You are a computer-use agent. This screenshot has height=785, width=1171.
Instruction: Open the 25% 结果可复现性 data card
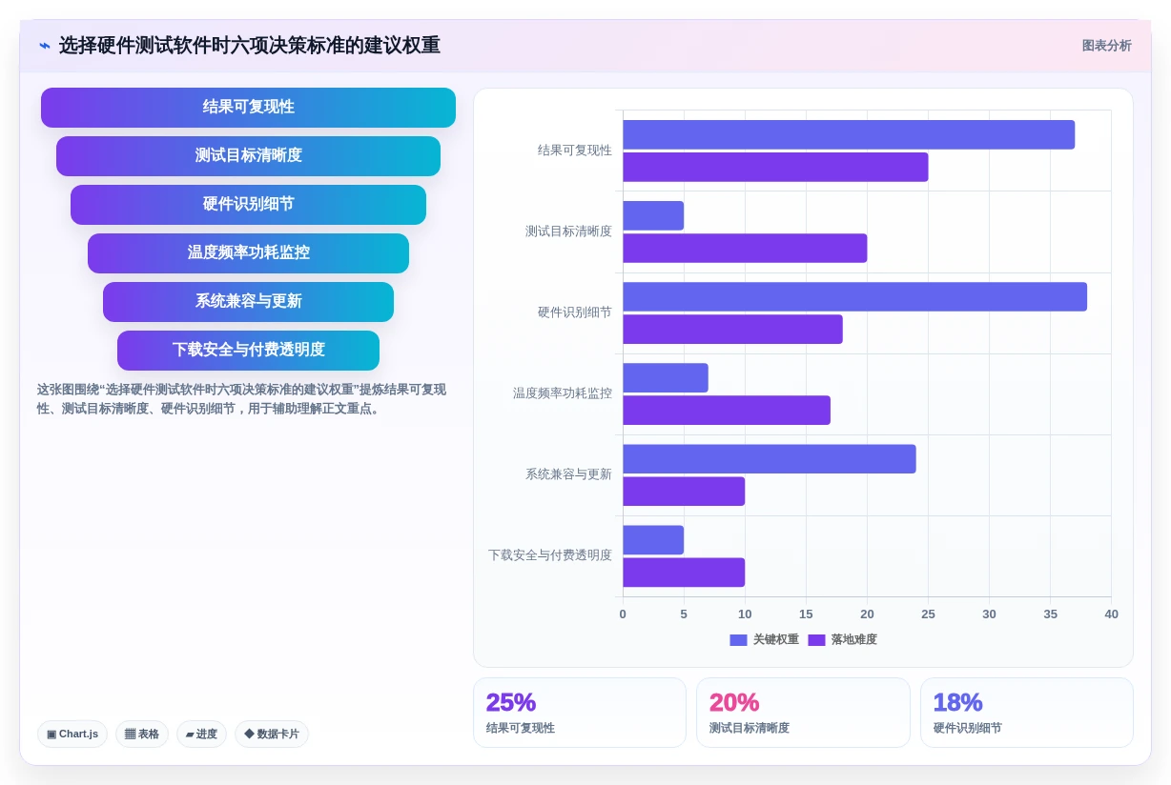click(580, 713)
